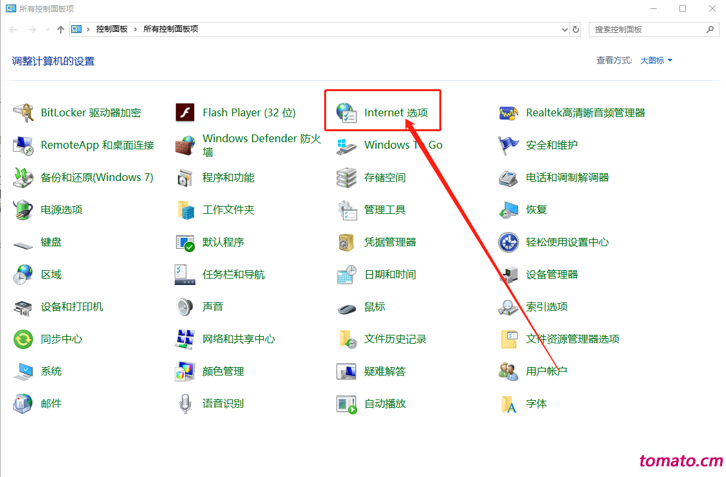Open the 工作文件夹 icon
This screenshot has width=726, height=477.
(x=186, y=210)
